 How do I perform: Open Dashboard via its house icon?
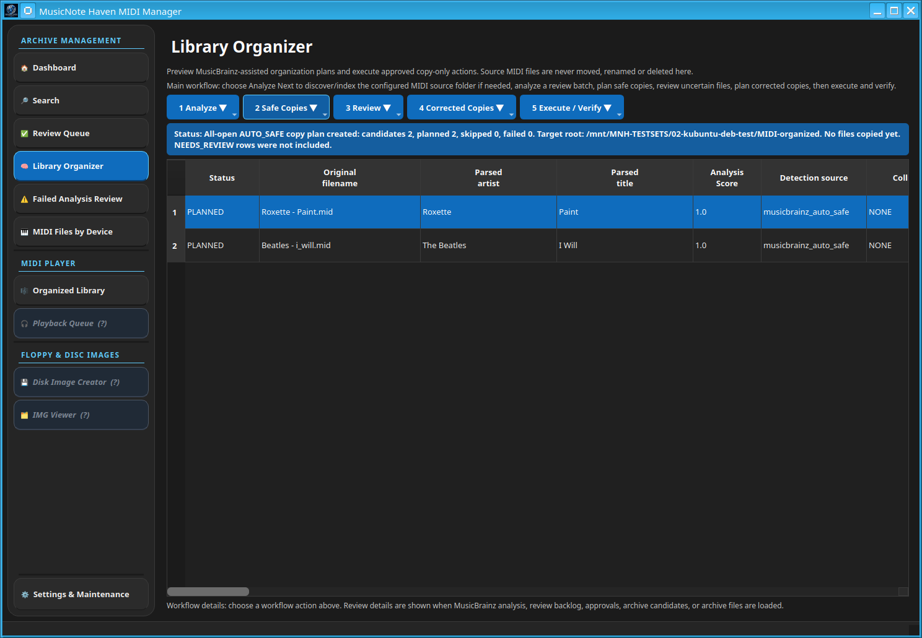(x=24, y=68)
